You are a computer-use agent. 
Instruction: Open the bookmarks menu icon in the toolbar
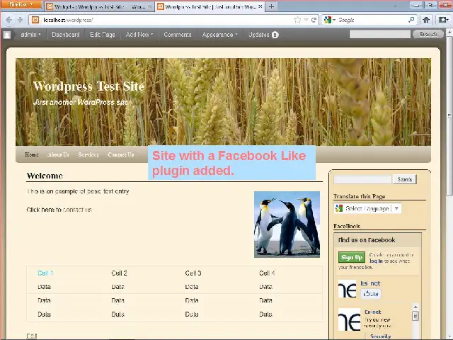pos(444,20)
